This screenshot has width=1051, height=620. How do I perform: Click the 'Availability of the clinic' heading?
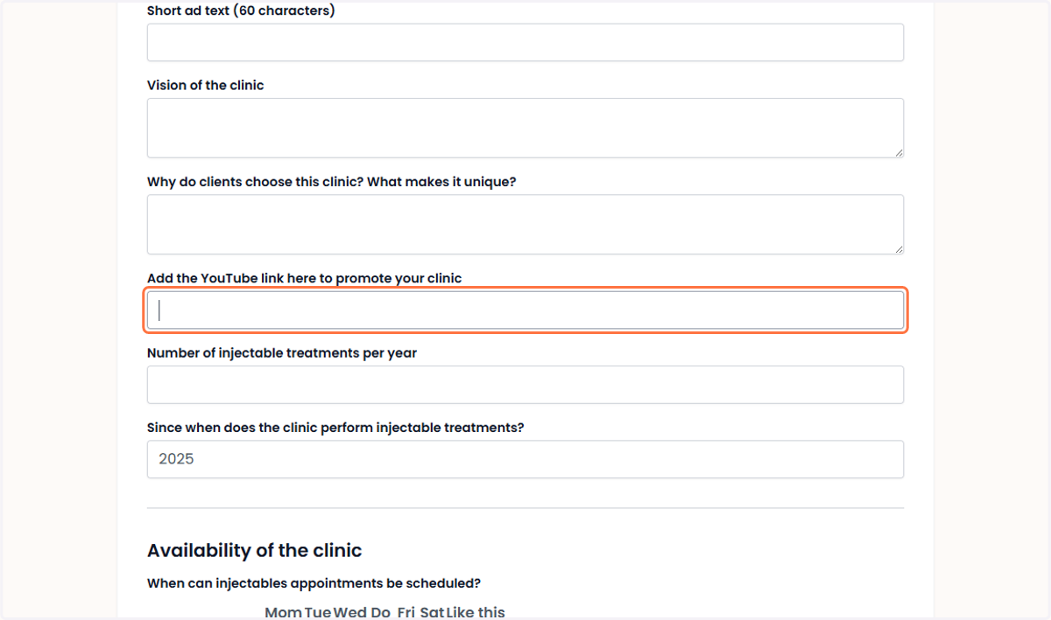pos(254,550)
